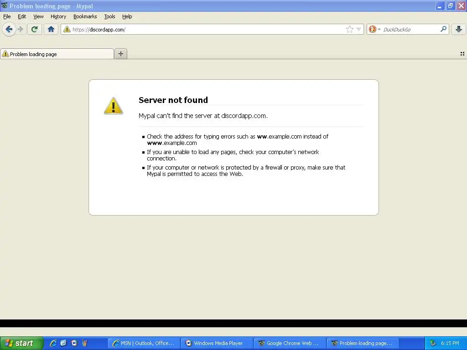467x350 pixels.
Task: Click the second quick launch icon with gear
Action: pos(63,343)
